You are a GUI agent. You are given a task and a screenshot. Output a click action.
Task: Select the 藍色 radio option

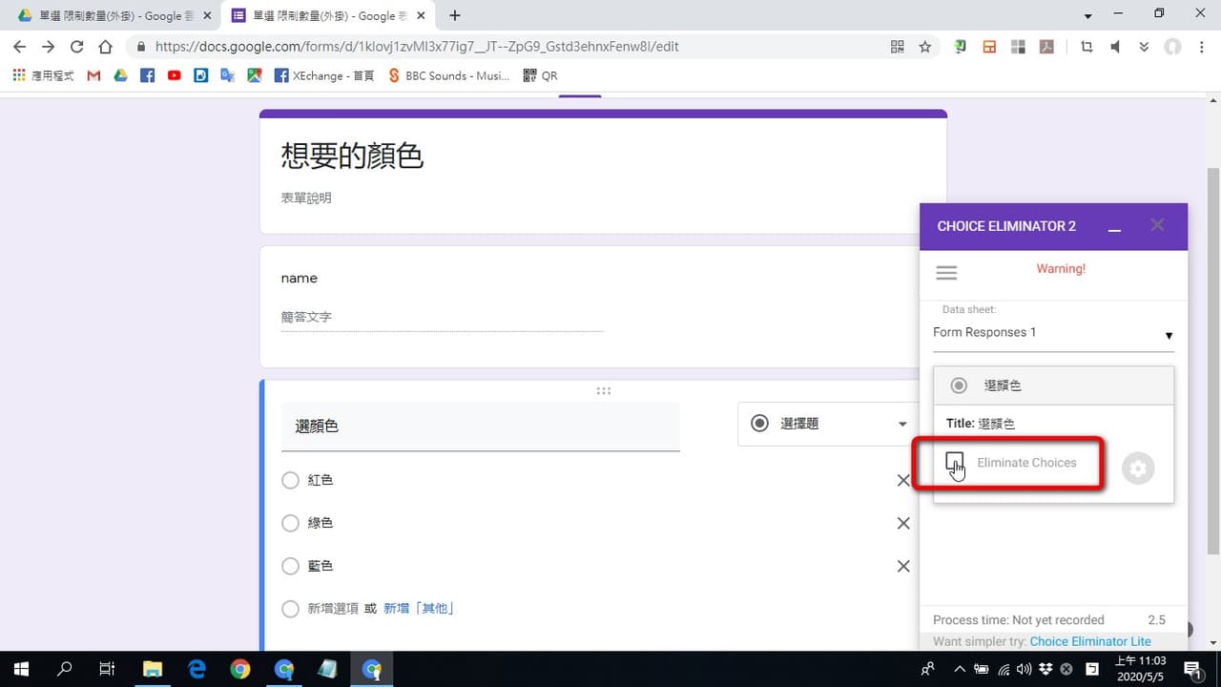click(x=291, y=566)
